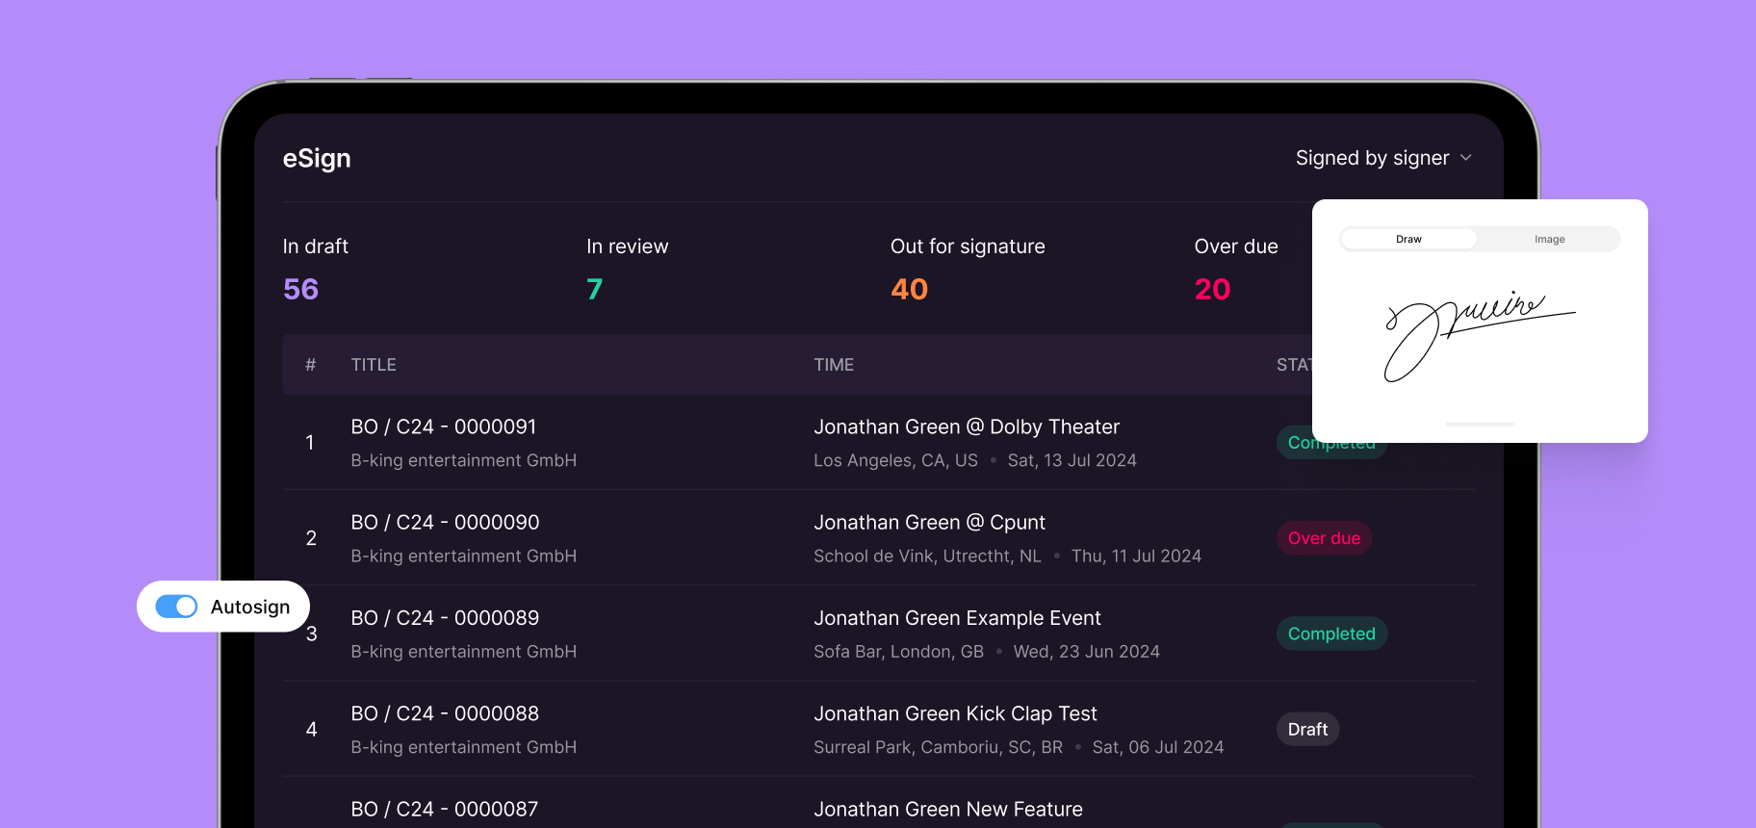Click the Completed badge on row 3
The height and width of the screenshot is (828, 1756).
click(1330, 634)
